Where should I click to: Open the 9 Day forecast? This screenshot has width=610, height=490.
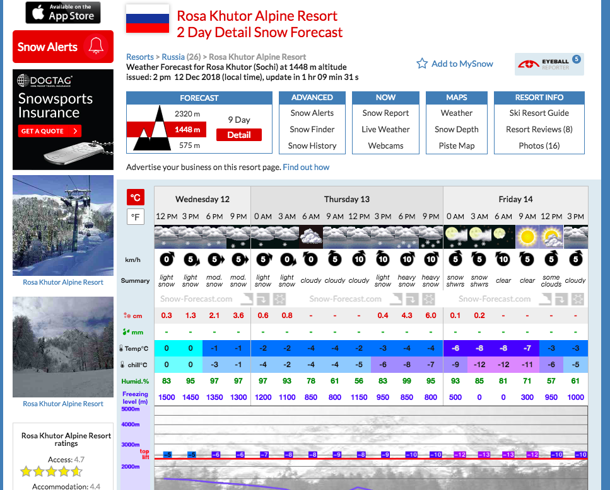coord(239,120)
